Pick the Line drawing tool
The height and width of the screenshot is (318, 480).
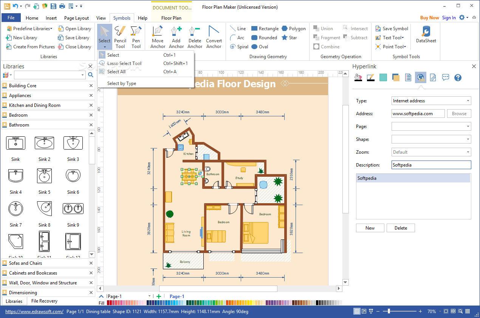(x=238, y=29)
